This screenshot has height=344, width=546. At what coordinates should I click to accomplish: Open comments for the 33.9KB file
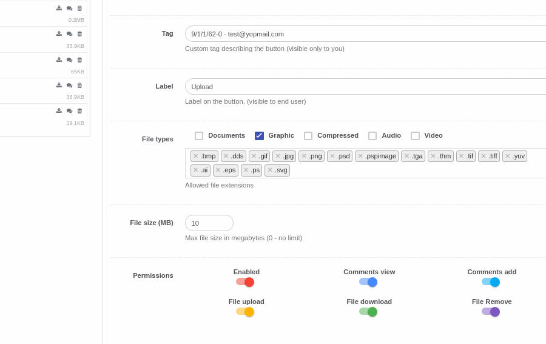(x=69, y=34)
